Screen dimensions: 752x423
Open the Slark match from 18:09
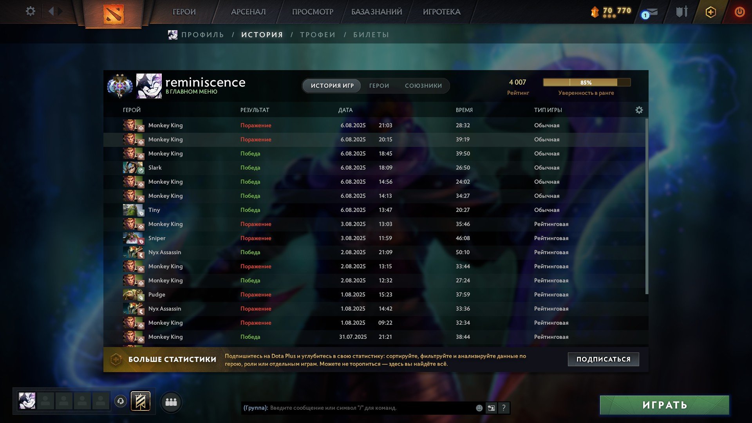click(x=374, y=168)
